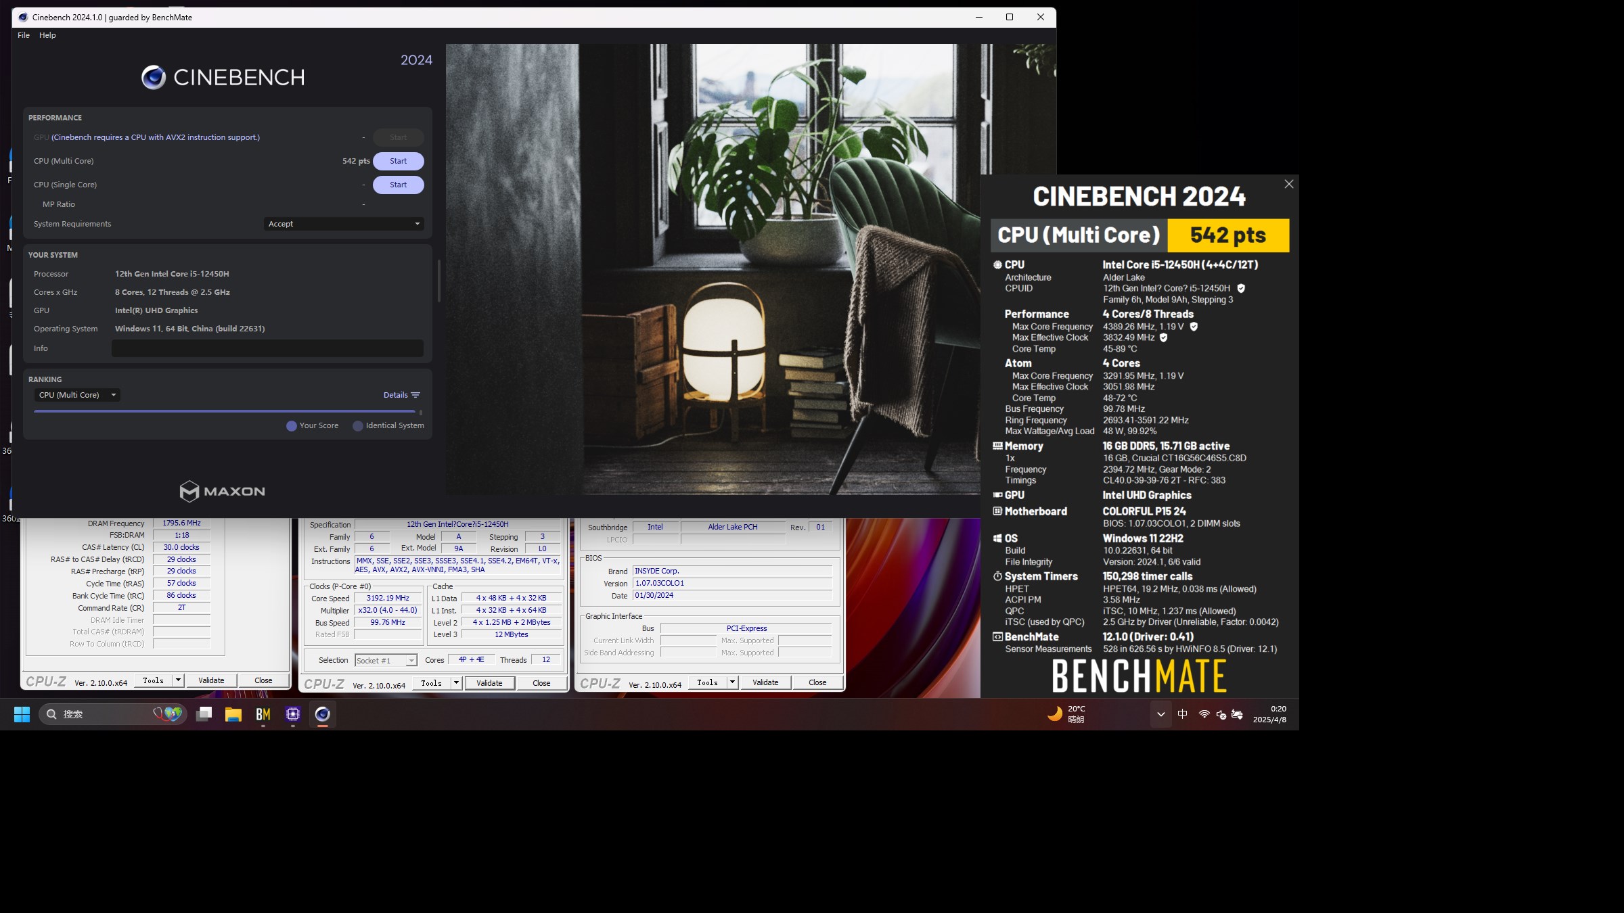Click the taskbar search box
This screenshot has width=1624, height=913.
tap(112, 714)
